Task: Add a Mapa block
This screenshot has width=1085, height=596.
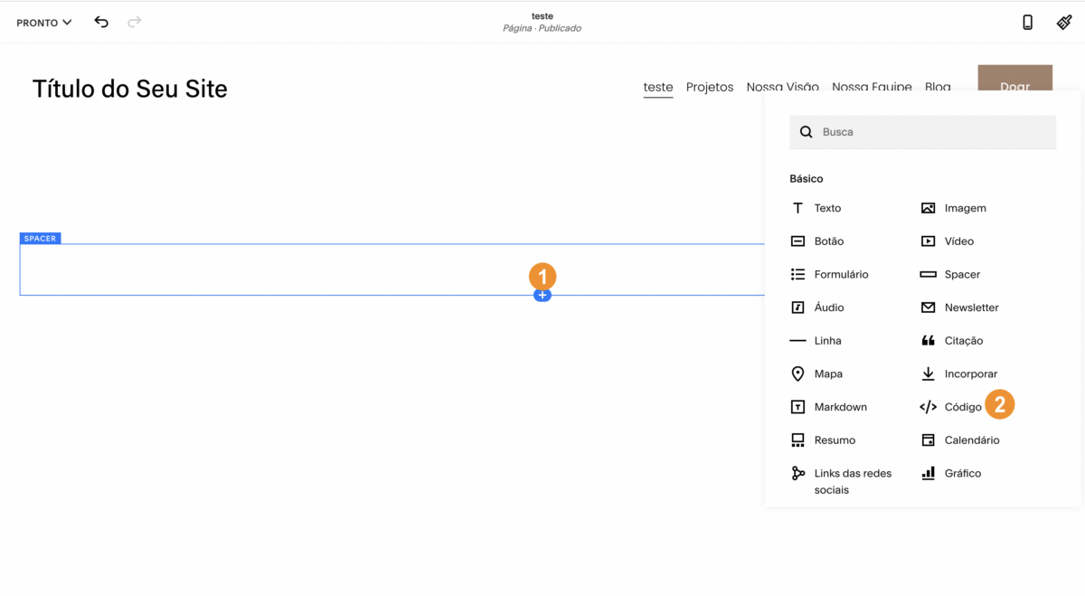Action: coord(827,374)
